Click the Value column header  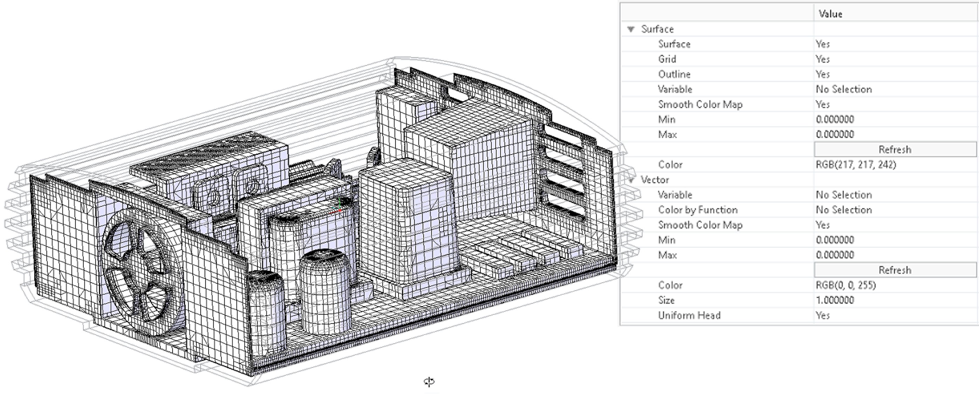pos(831,14)
